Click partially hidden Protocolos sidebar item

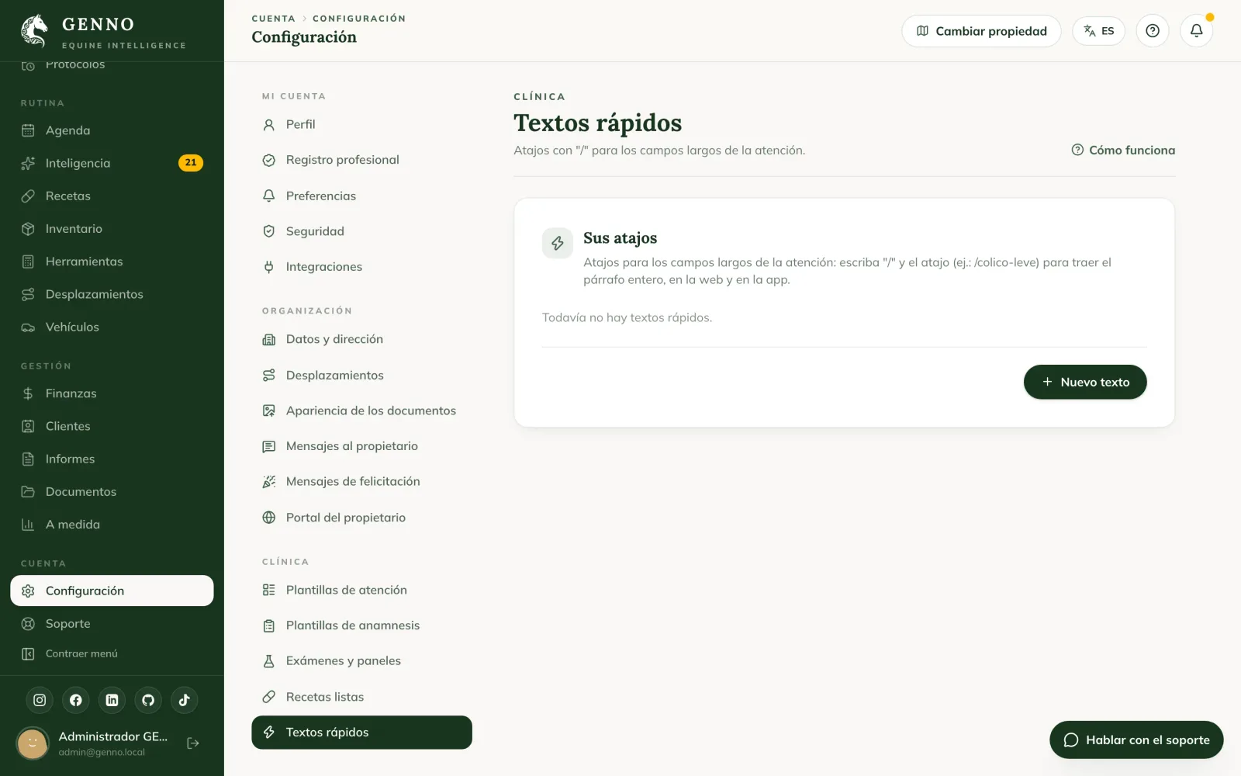point(112,66)
